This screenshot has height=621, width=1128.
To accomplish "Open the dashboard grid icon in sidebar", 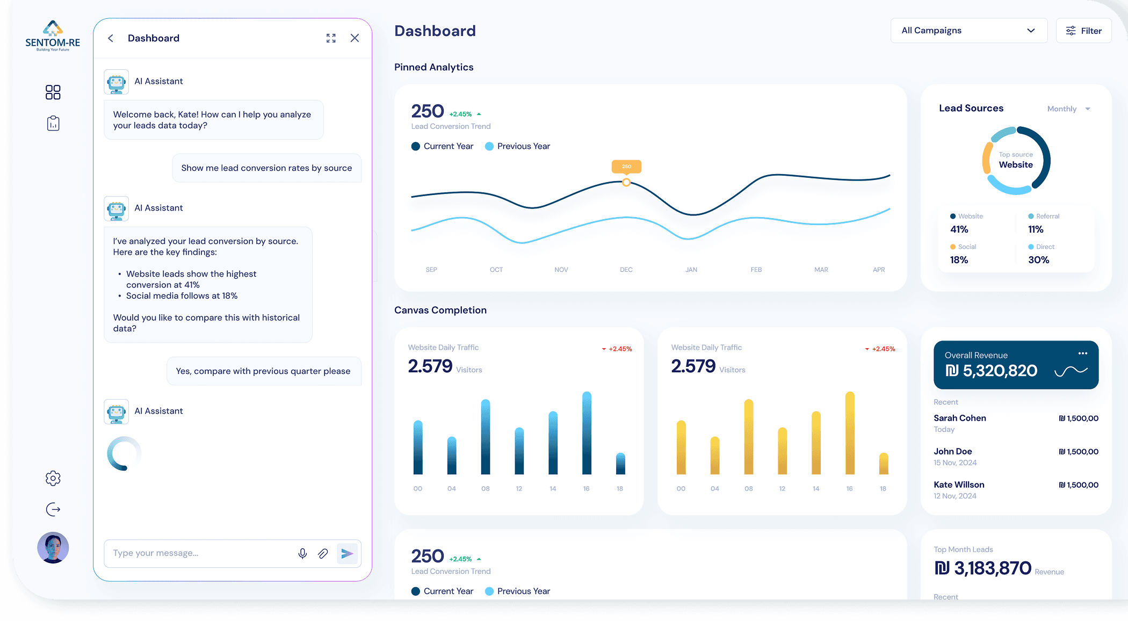I will [x=53, y=92].
